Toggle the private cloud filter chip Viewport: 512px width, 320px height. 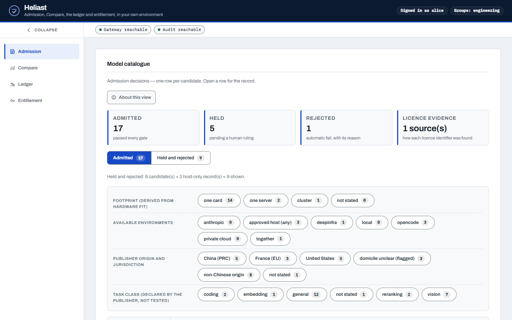223,239
